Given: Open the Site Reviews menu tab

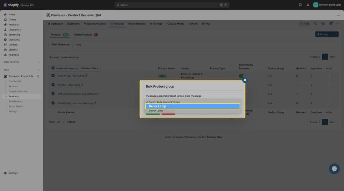Looking at the screenshot, I should (x=137, y=24).
